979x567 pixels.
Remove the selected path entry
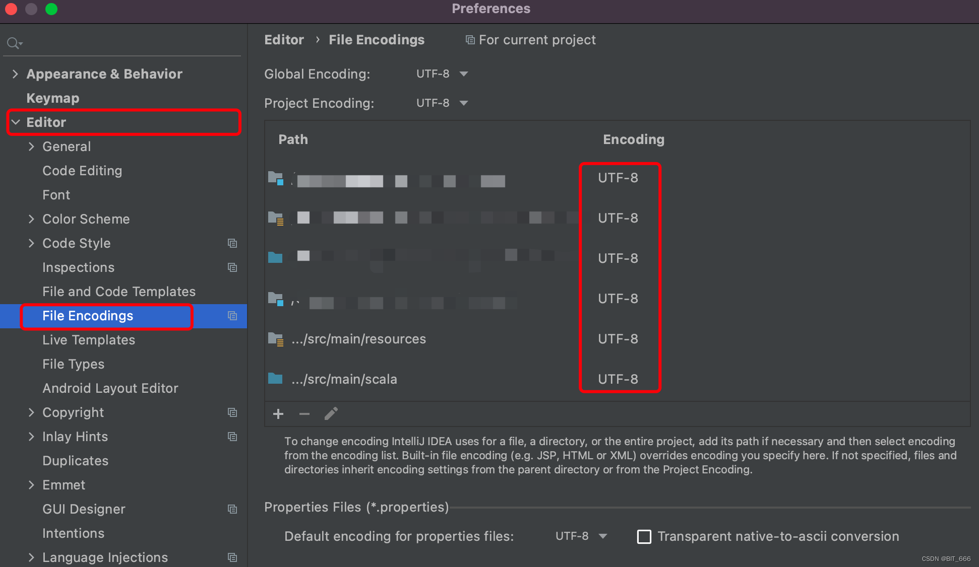(304, 413)
